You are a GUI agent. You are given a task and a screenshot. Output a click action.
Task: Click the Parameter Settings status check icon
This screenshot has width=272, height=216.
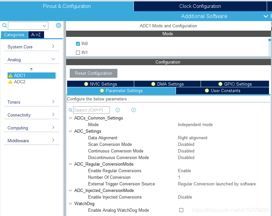(x=102, y=91)
